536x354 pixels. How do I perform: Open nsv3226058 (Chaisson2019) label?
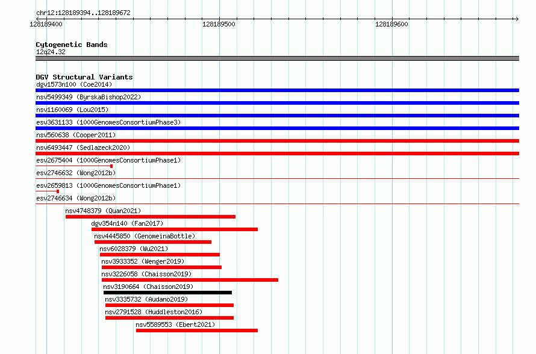tap(146, 274)
